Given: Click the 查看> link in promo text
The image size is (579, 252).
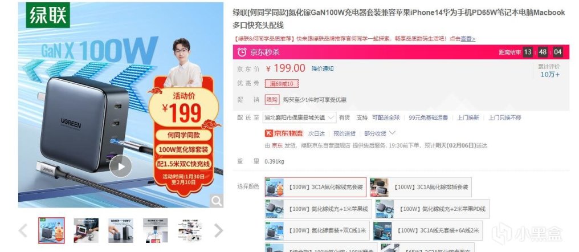Looking at the screenshot, I should tap(468, 38).
